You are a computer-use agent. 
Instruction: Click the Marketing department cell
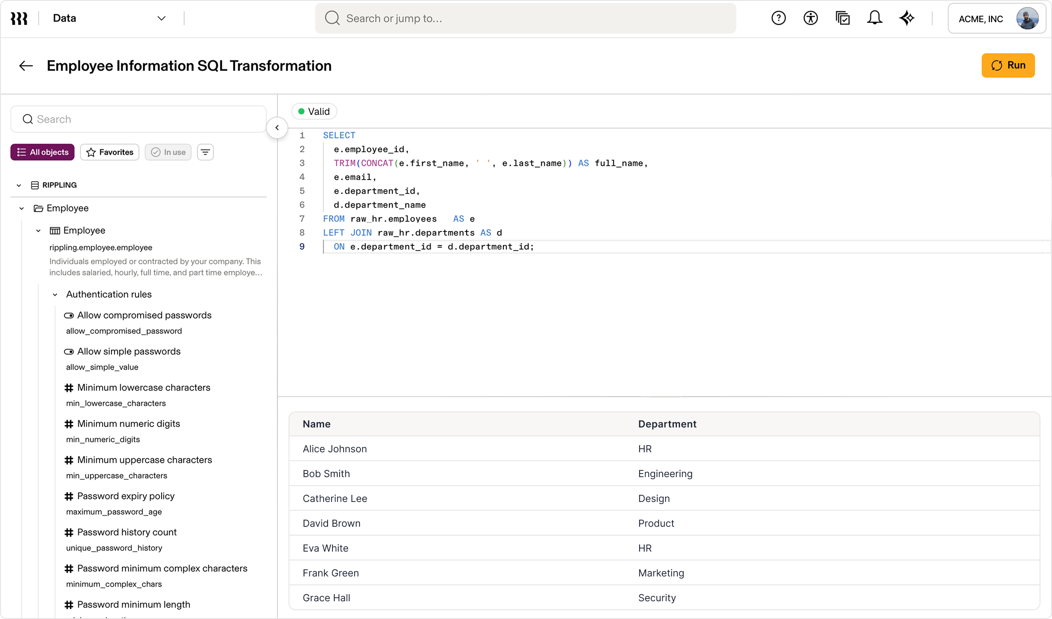tap(661, 573)
